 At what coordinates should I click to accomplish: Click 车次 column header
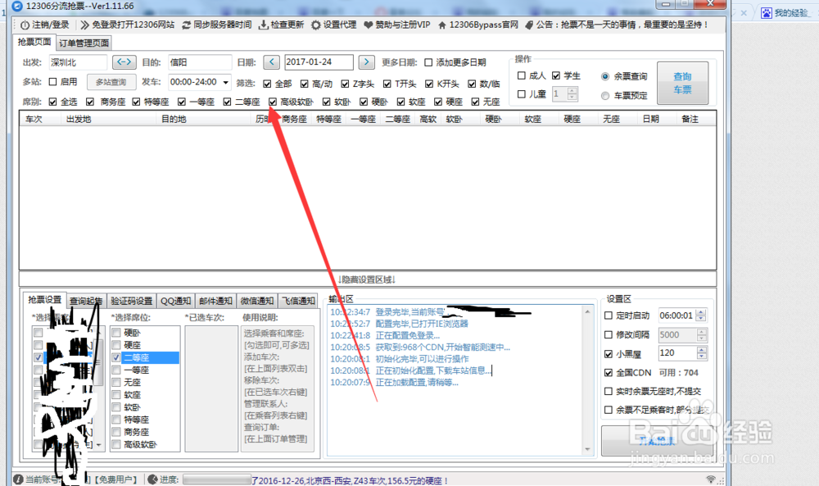pyautogui.click(x=34, y=119)
